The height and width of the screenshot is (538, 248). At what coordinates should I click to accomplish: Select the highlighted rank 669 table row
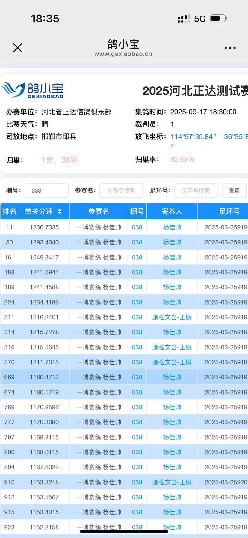(x=99, y=377)
